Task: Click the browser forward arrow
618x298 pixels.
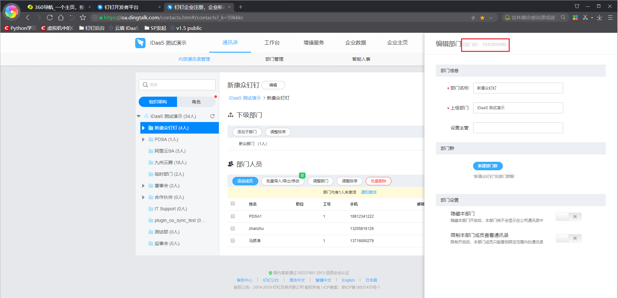Action: [39, 18]
